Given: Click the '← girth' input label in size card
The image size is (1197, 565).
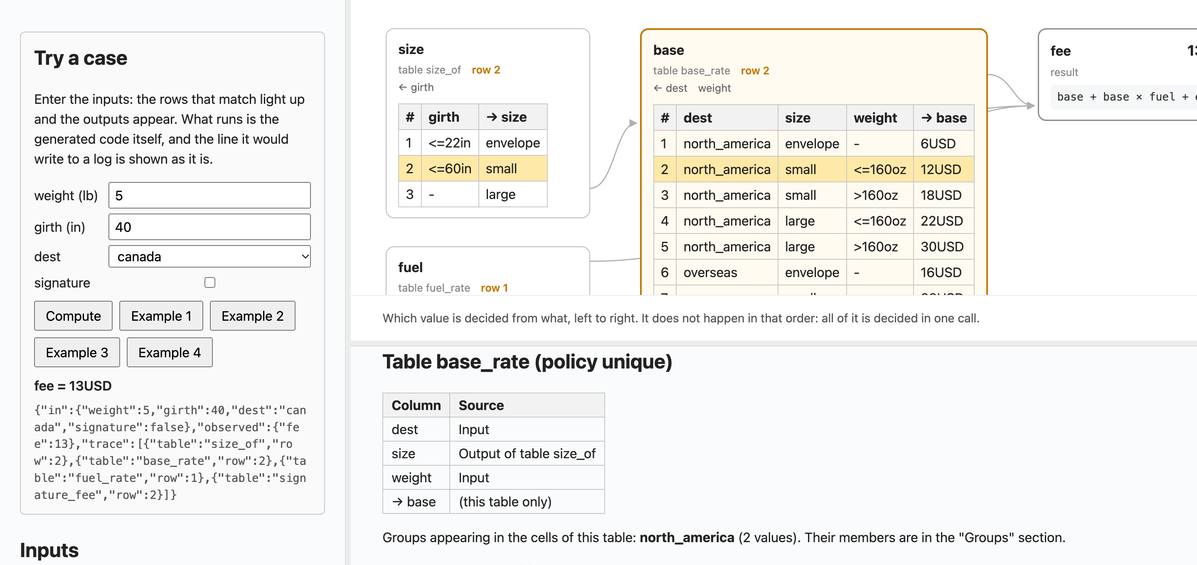Looking at the screenshot, I should tap(416, 87).
